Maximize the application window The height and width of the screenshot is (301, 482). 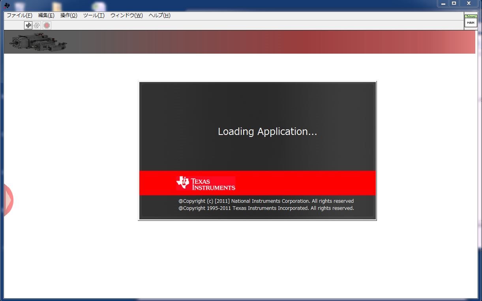point(454,3)
